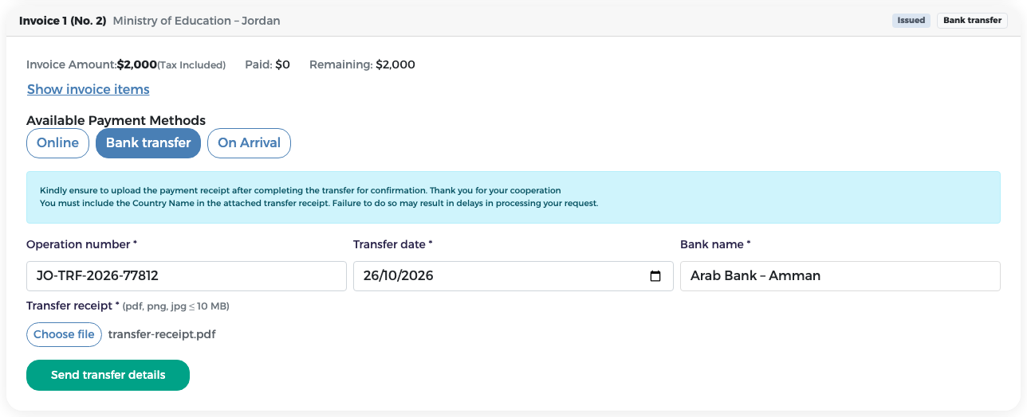
Task: Click the Issued status badge
Action: (x=911, y=21)
